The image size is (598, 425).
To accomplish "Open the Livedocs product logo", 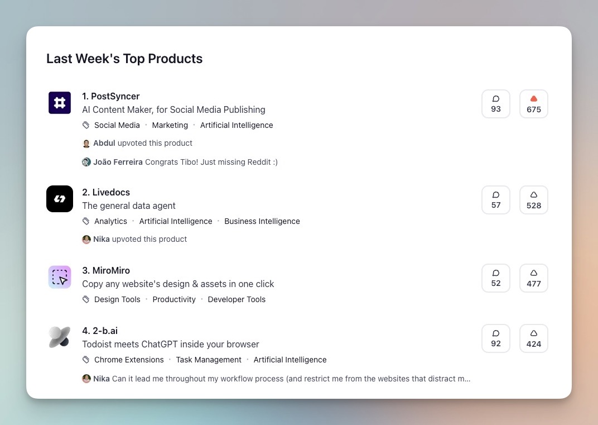I will click(60, 199).
